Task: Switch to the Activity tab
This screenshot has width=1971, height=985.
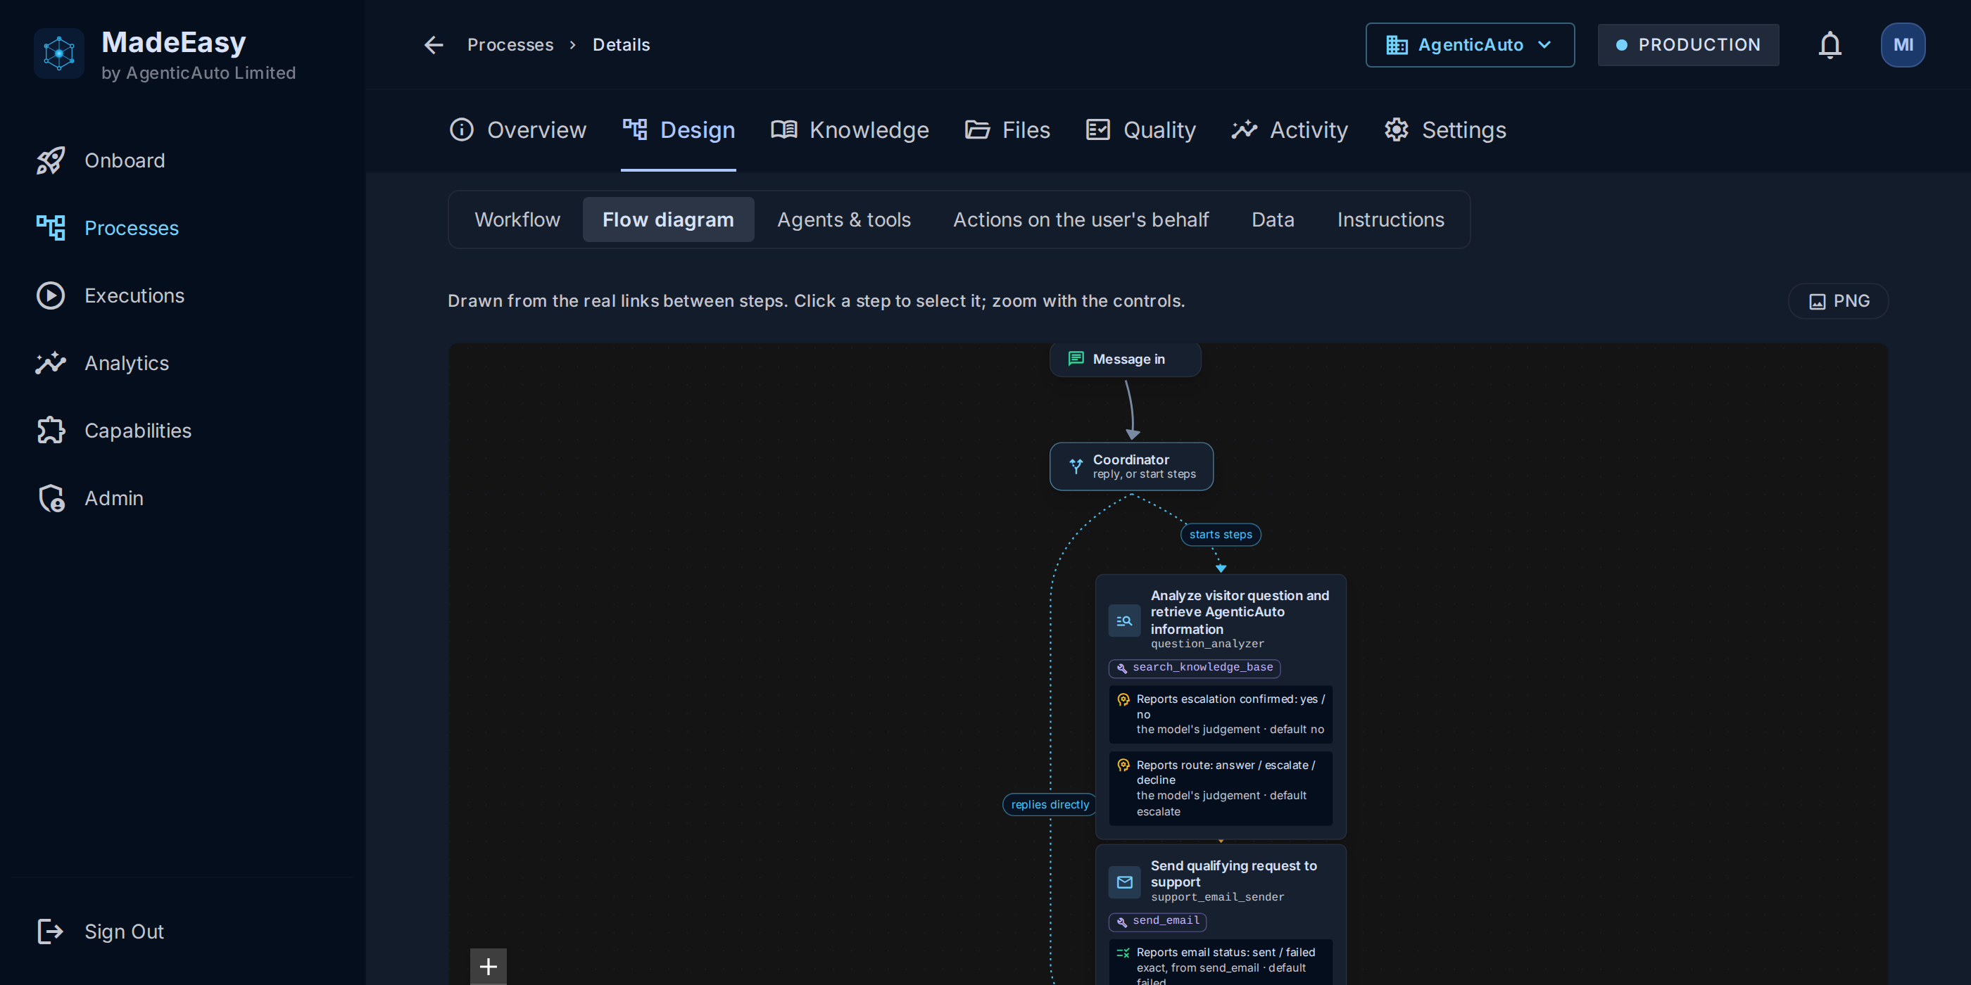Action: coord(1290,130)
